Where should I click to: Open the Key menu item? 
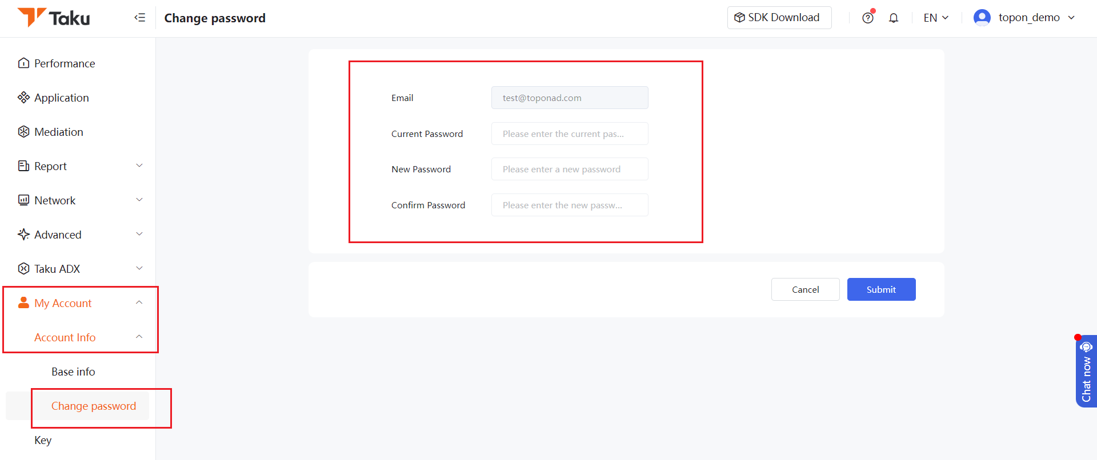(43, 440)
